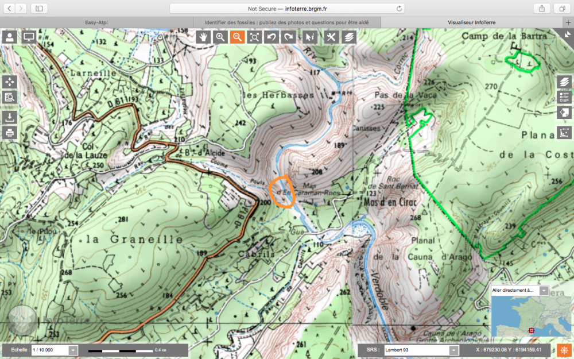Select the pan hand tool
Image resolution: width=574 pixels, height=359 pixels.
coord(203,37)
